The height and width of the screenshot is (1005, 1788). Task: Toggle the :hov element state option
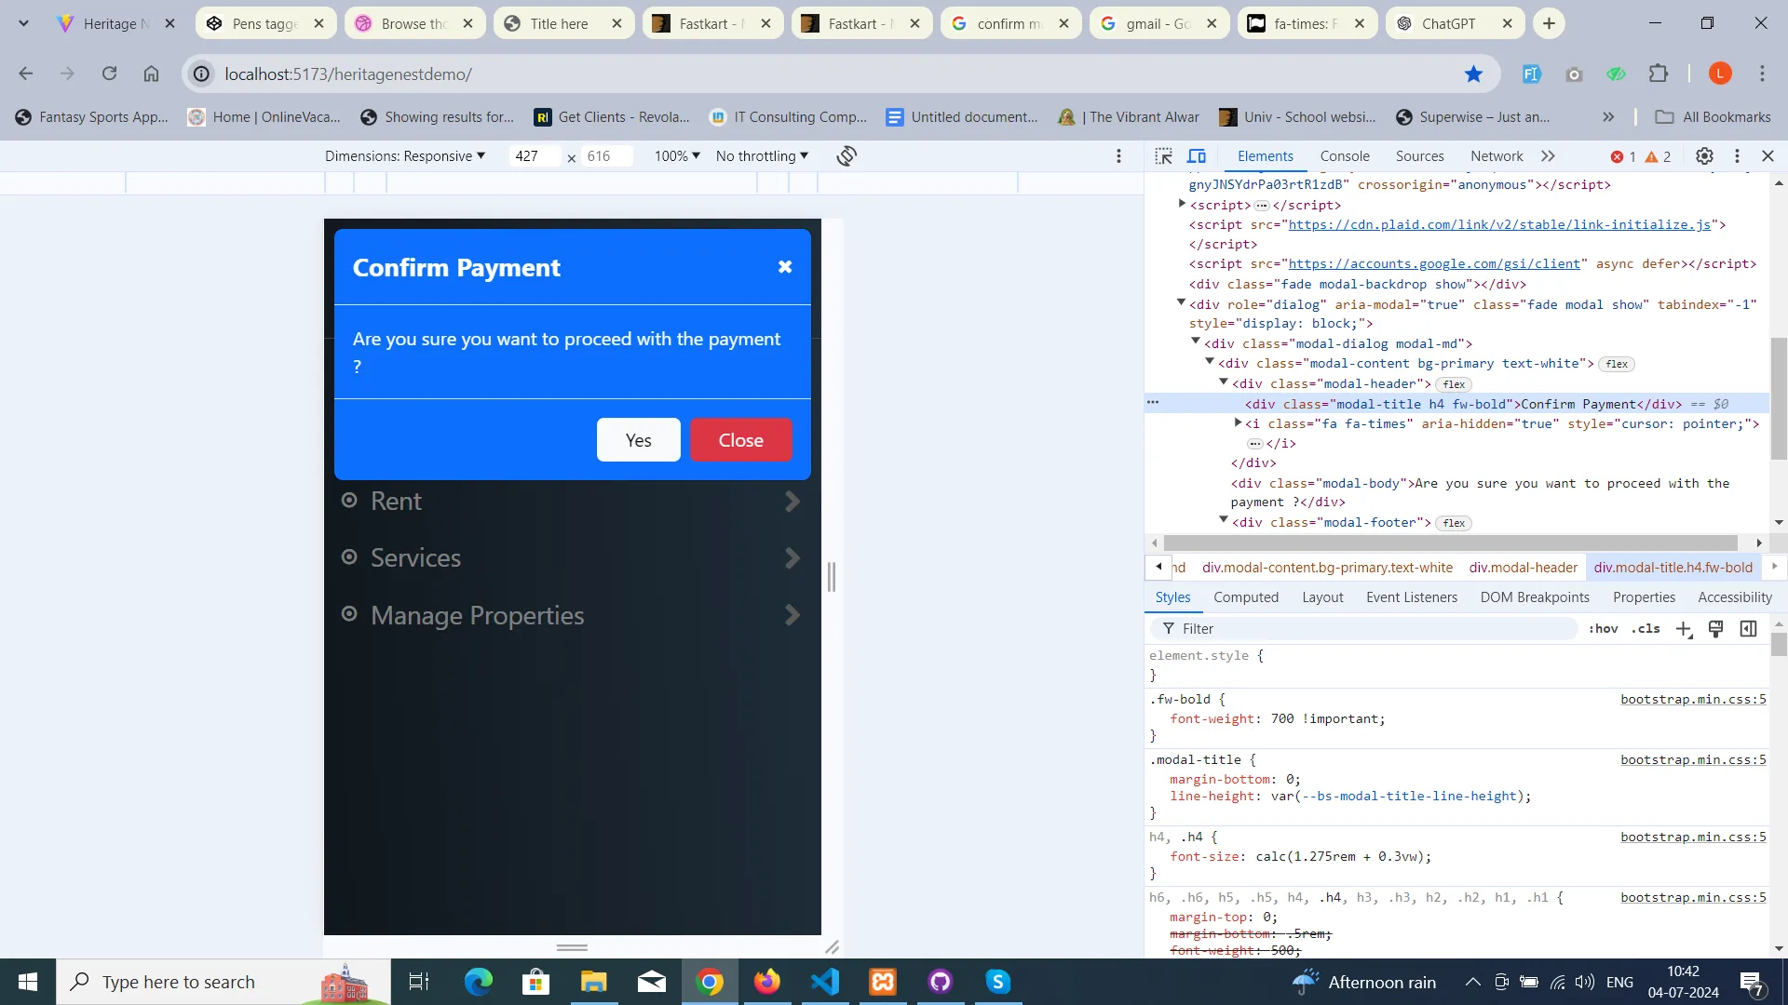(1603, 629)
